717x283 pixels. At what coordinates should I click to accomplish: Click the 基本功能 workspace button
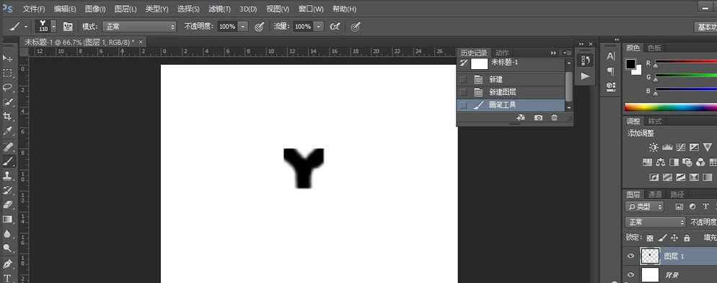tap(705, 27)
